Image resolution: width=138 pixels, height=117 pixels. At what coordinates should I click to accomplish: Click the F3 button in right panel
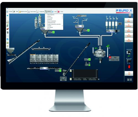click(129, 30)
